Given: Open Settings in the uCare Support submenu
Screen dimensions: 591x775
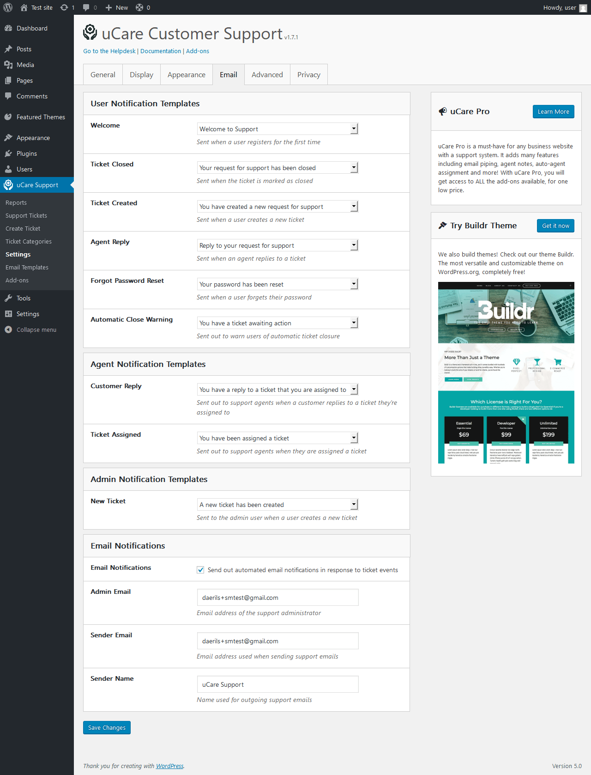Looking at the screenshot, I should tap(18, 254).
